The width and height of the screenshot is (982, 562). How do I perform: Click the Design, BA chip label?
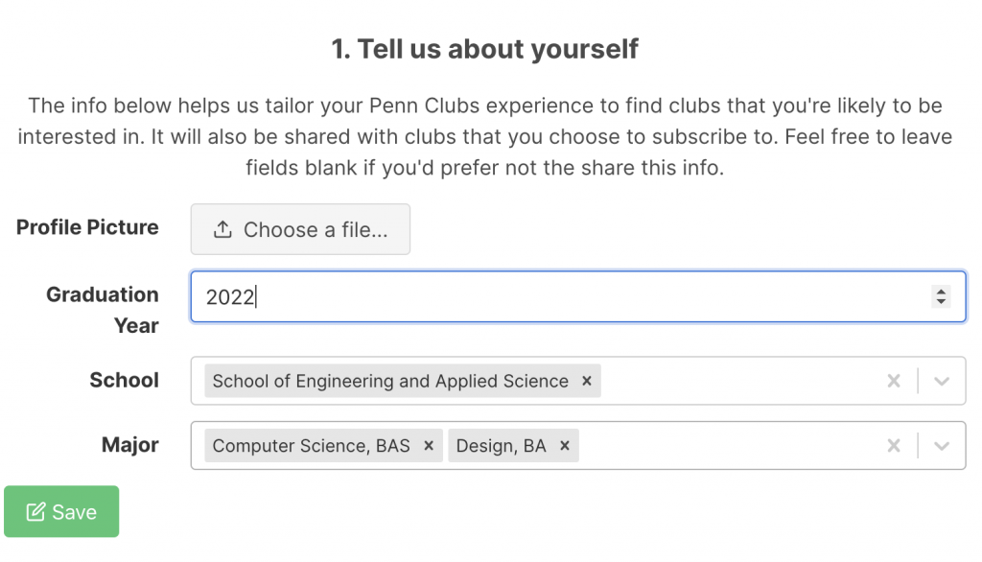click(x=501, y=445)
